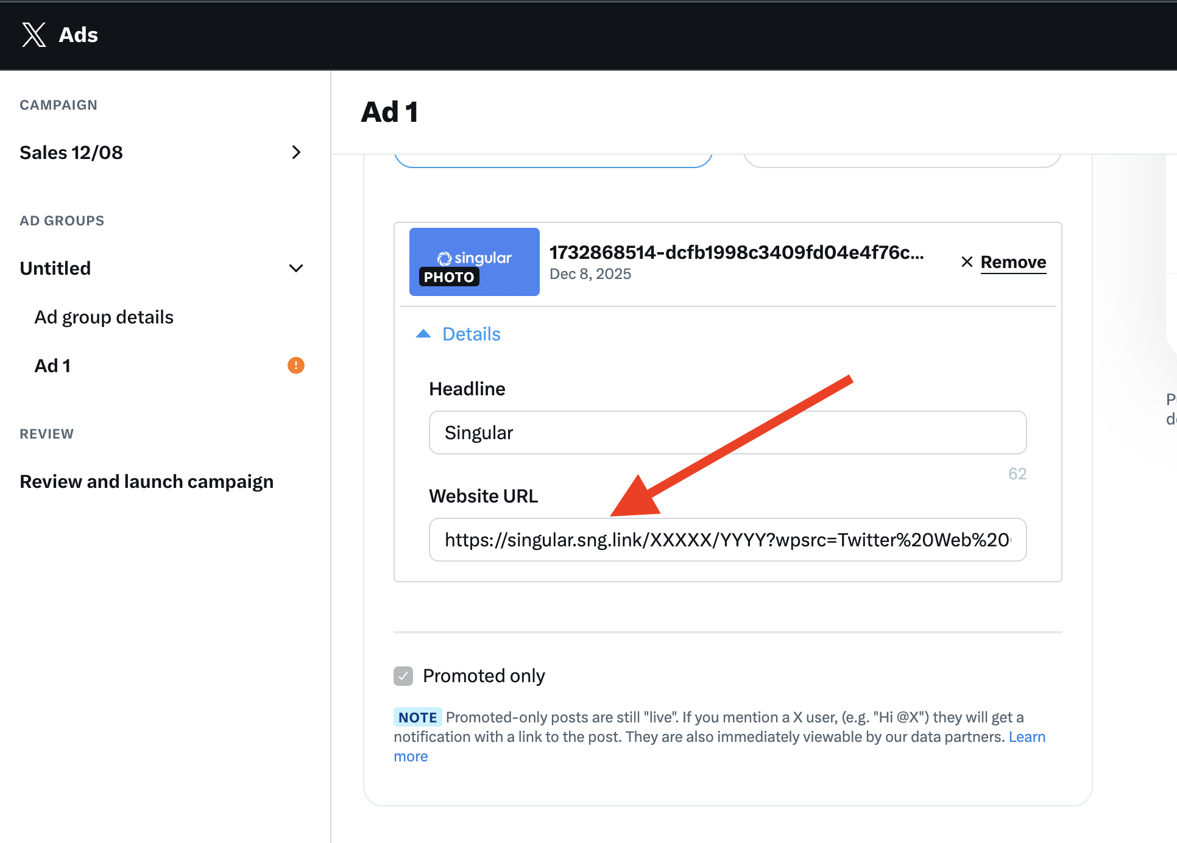Click the AD GROUPS section label
Screen dimensions: 1177x843
62,220
